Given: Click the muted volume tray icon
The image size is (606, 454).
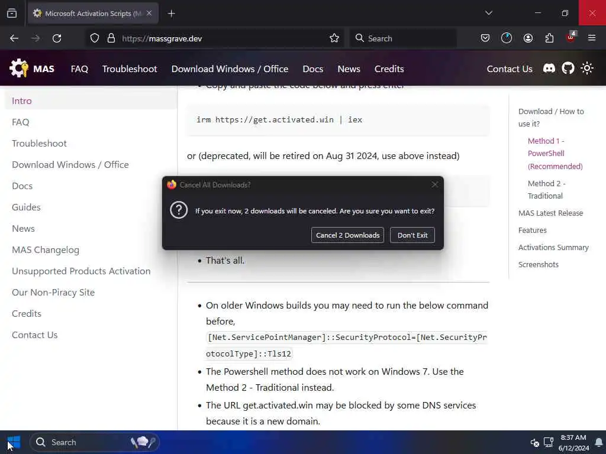Looking at the screenshot, I should click(534, 442).
